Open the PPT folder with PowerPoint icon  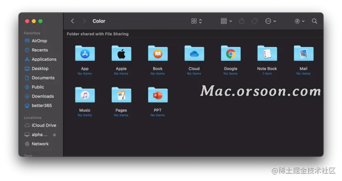point(158,95)
